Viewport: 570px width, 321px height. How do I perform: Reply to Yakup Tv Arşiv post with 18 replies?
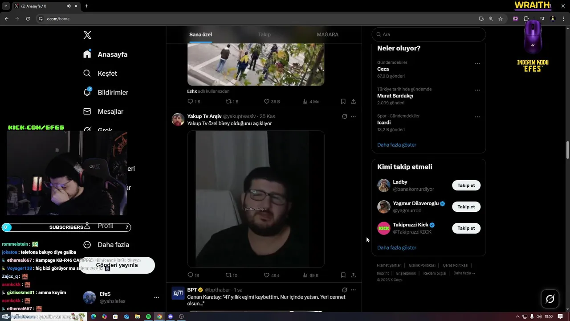(193, 276)
